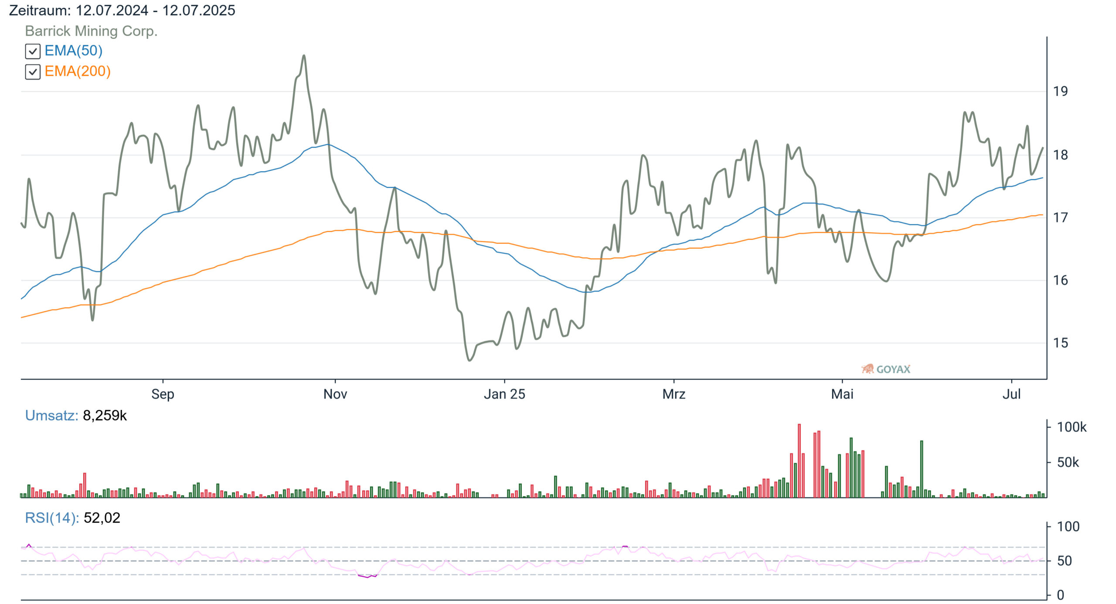Screen dimensions: 1116x604
Task: Click the Umsatz 8,259k volume label
Action: coord(76,415)
